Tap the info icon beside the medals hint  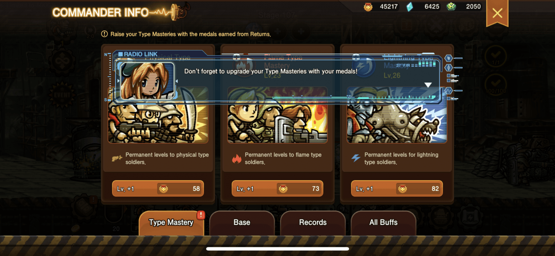pyautogui.click(x=104, y=34)
